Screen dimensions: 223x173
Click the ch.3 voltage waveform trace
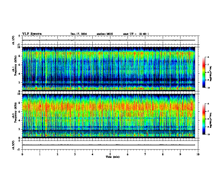[x=109, y=145]
